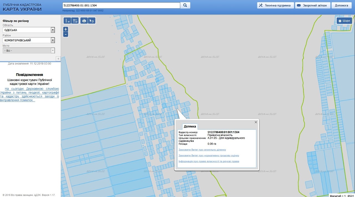Click the Масштаб 1 : 8531 scale indicator

coord(341,195)
